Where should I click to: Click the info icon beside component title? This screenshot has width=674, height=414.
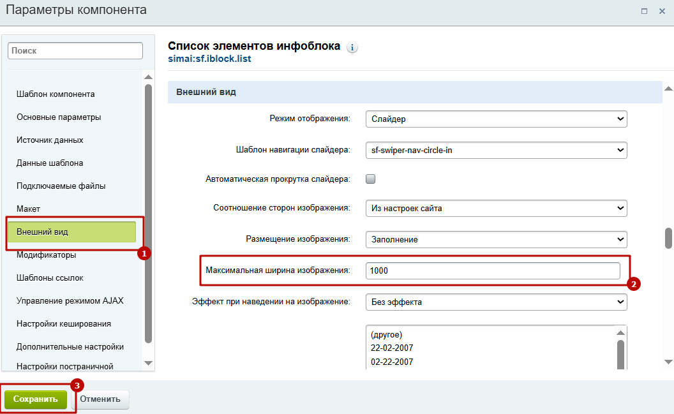[352, 48]
